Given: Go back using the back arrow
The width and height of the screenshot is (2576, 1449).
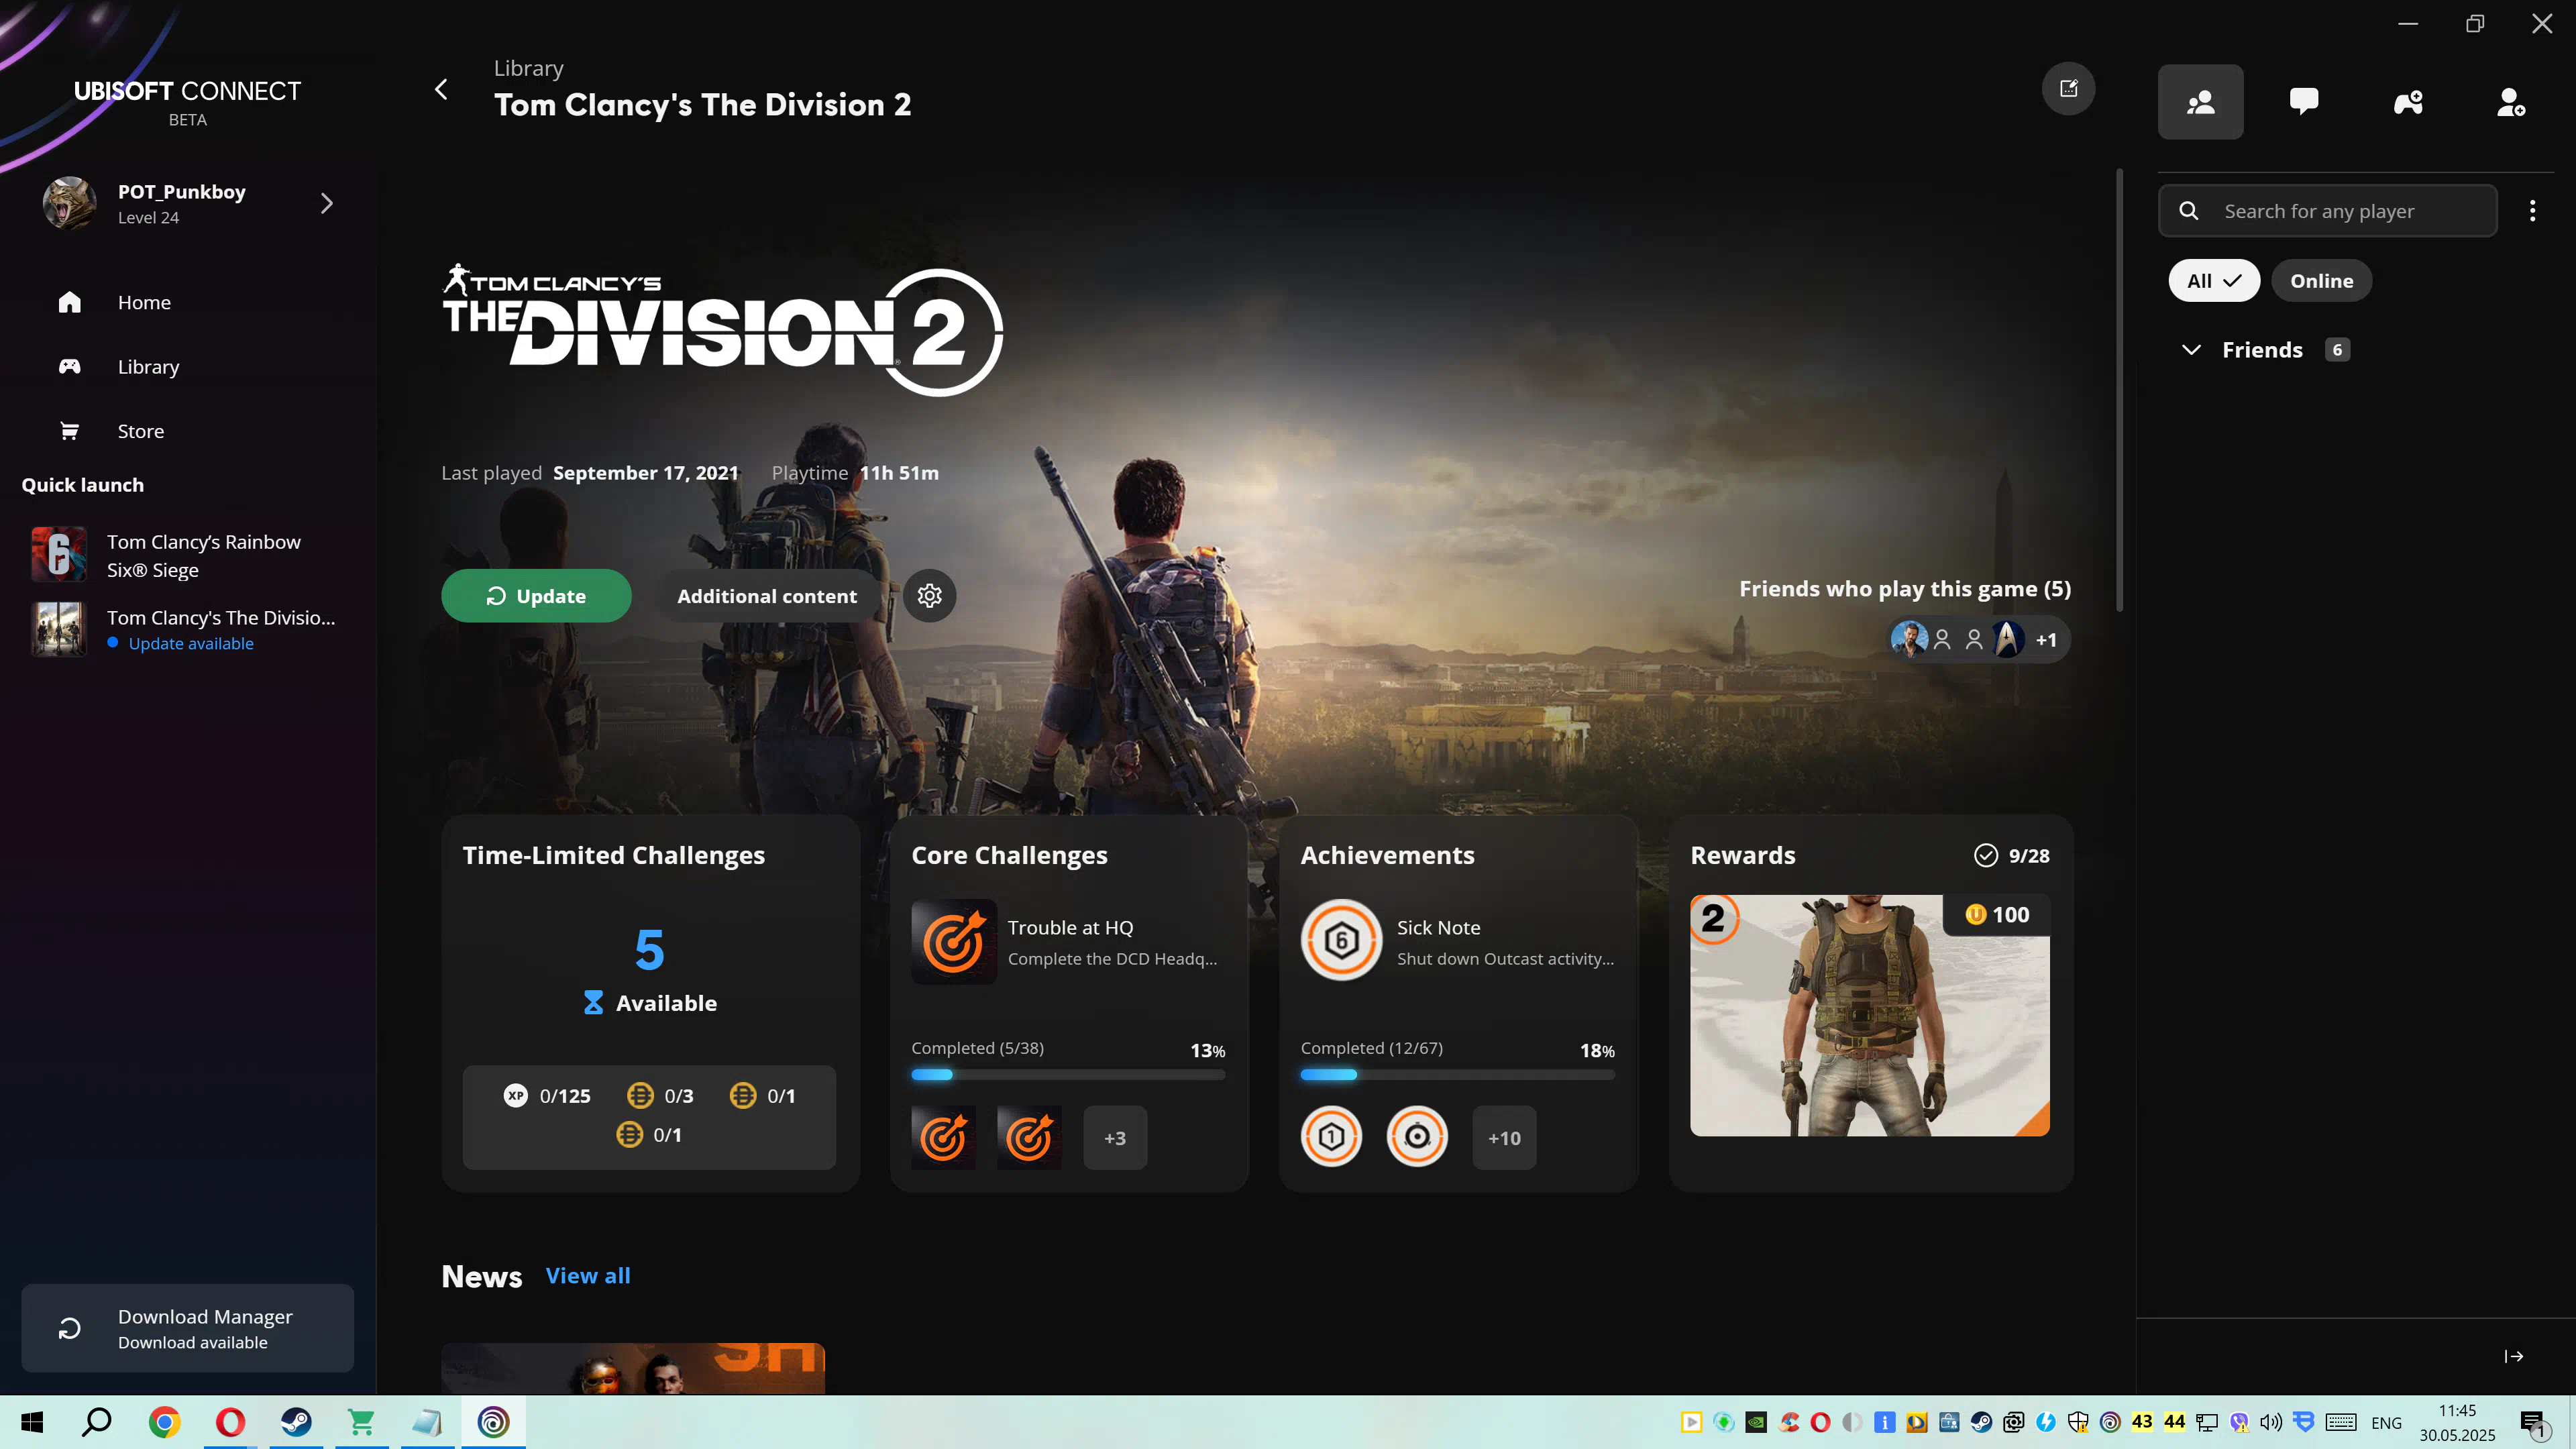Looking at the screenshot, I should pos(441,89).
